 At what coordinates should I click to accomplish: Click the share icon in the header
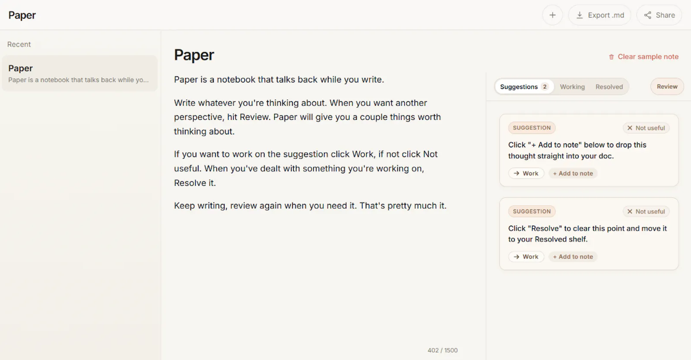pyautogui.click(x=647, y=15)
